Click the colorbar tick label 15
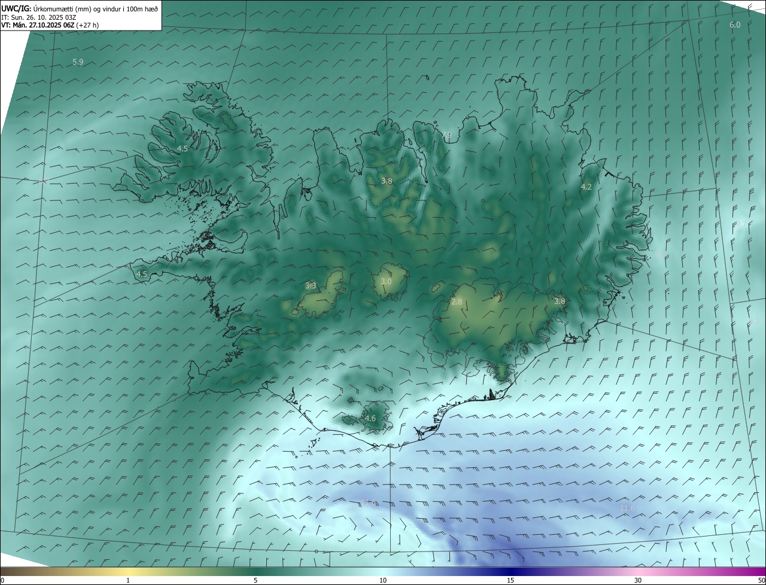The height and width of the screenshot is (585, 766). tap(510, 580)
